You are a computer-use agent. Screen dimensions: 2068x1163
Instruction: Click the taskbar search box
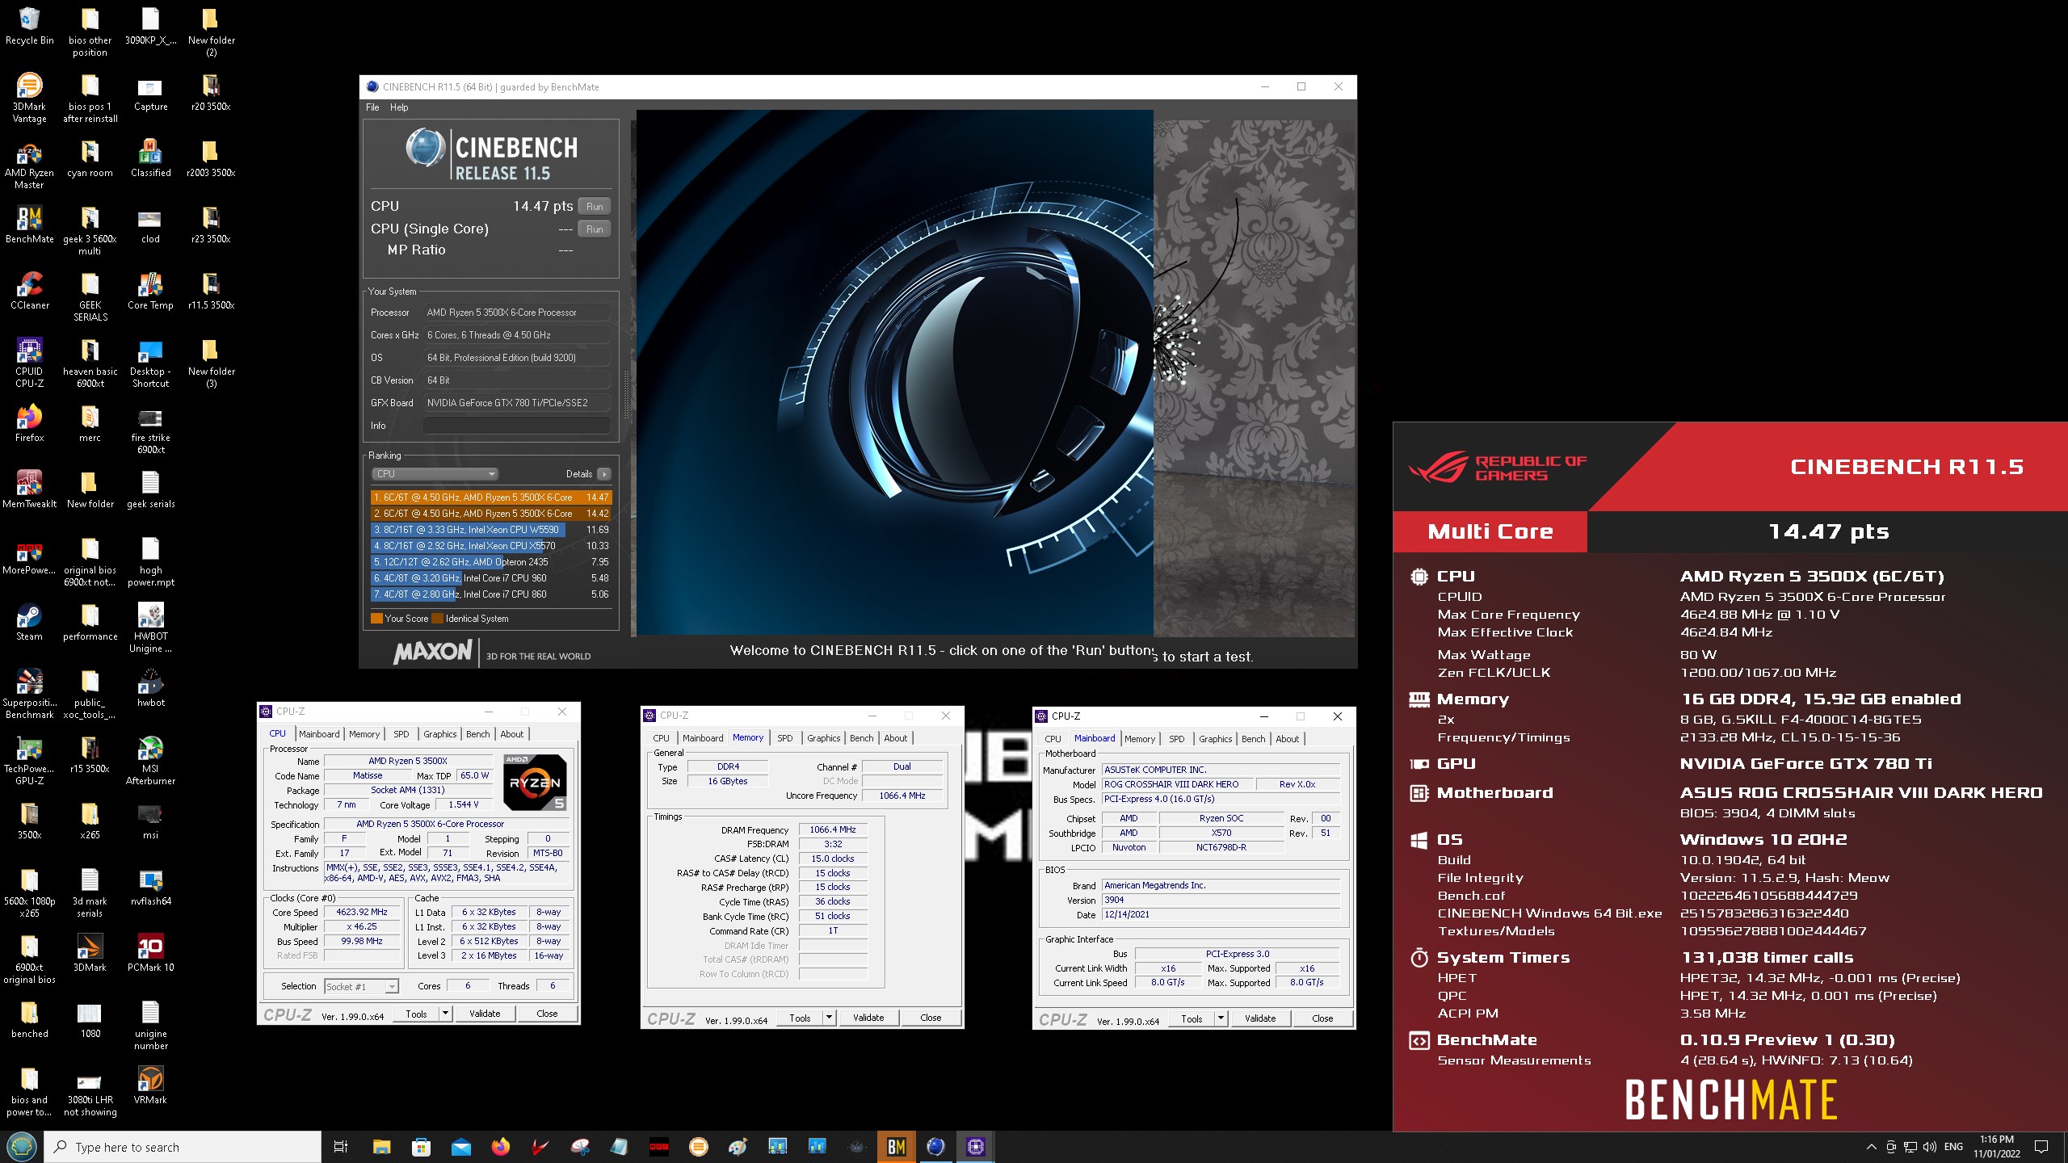tap(184, 1147)
